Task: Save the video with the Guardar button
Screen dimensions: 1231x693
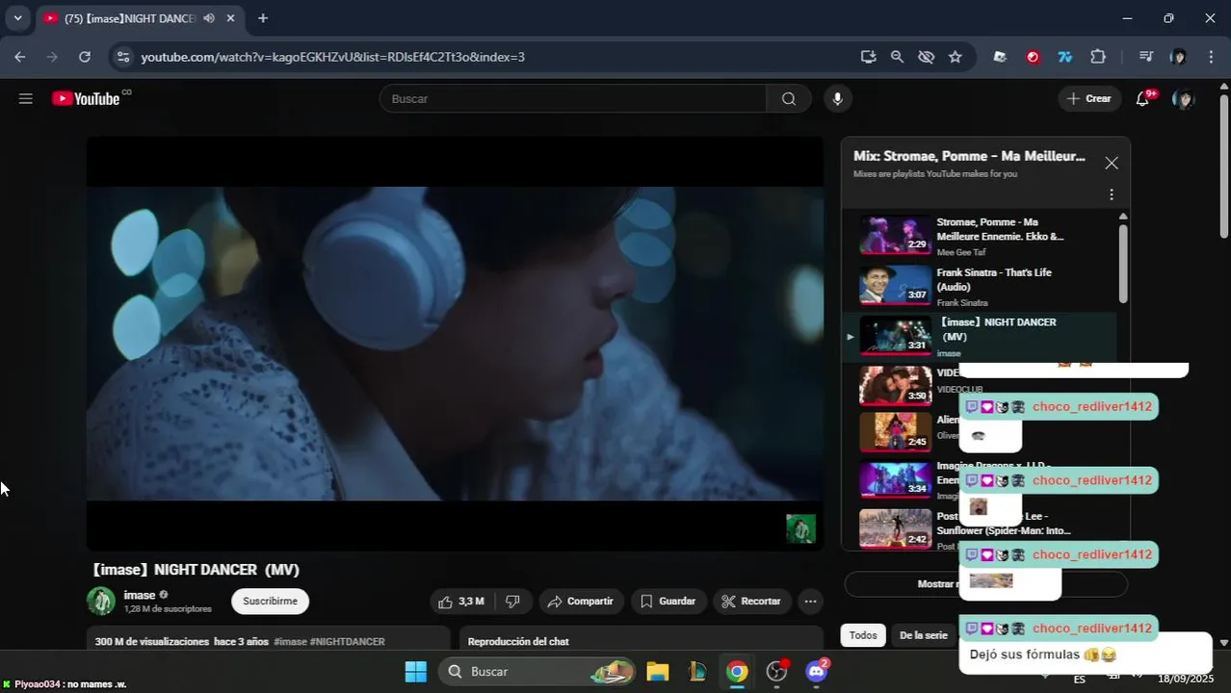Action: point(668,602)
